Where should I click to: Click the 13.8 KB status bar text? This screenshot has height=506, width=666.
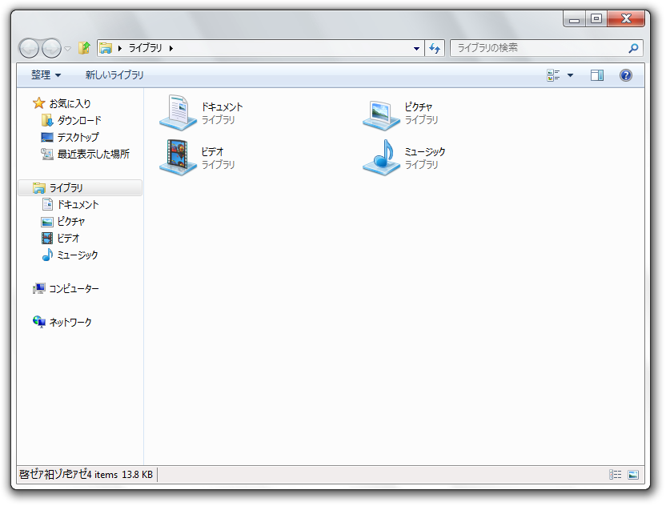(137, 475)
